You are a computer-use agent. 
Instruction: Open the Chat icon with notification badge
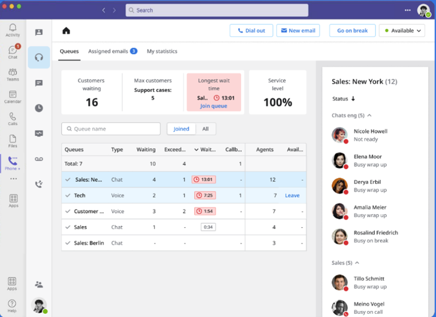13,52
